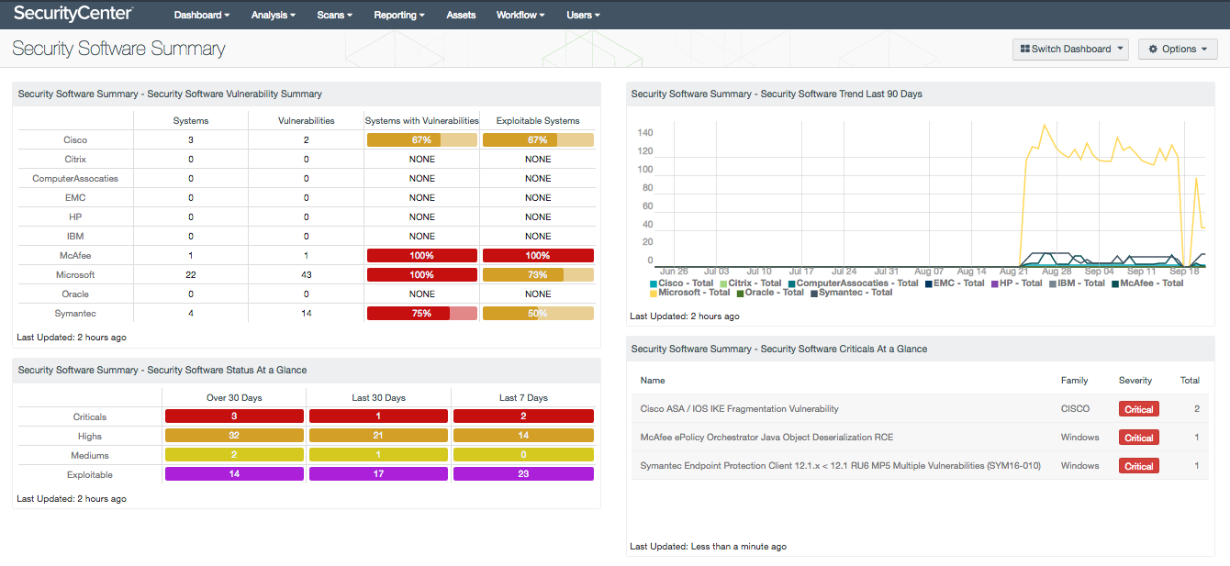Click the Security Software Criticals At a Glance title

[779, 349]
